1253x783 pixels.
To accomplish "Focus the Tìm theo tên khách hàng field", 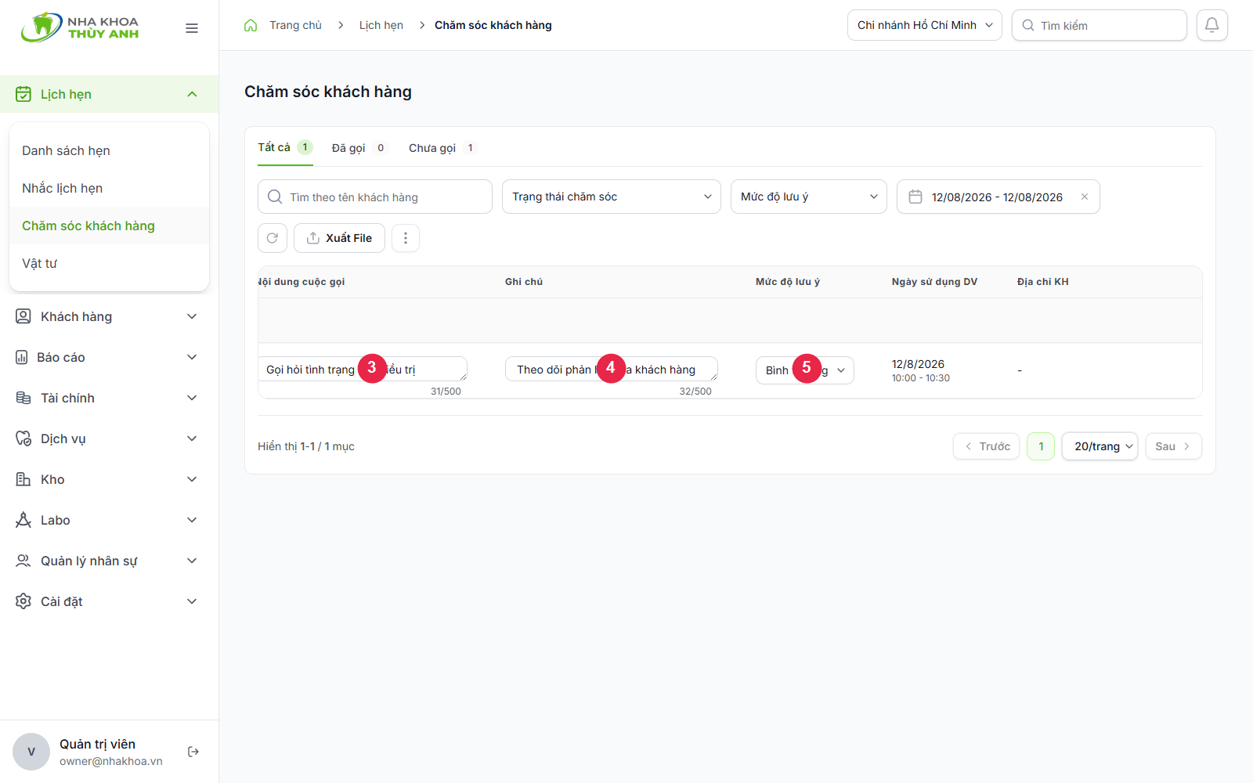I will coord(375,197).
